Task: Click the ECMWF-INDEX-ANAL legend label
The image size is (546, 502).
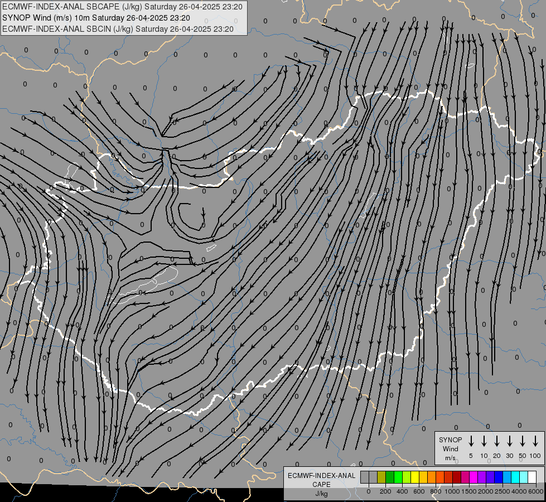Action: 321,476
